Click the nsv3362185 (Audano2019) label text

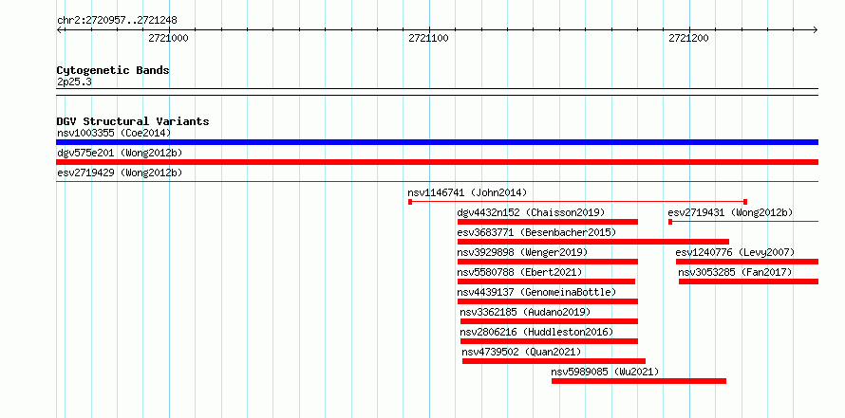coord(525,312)
